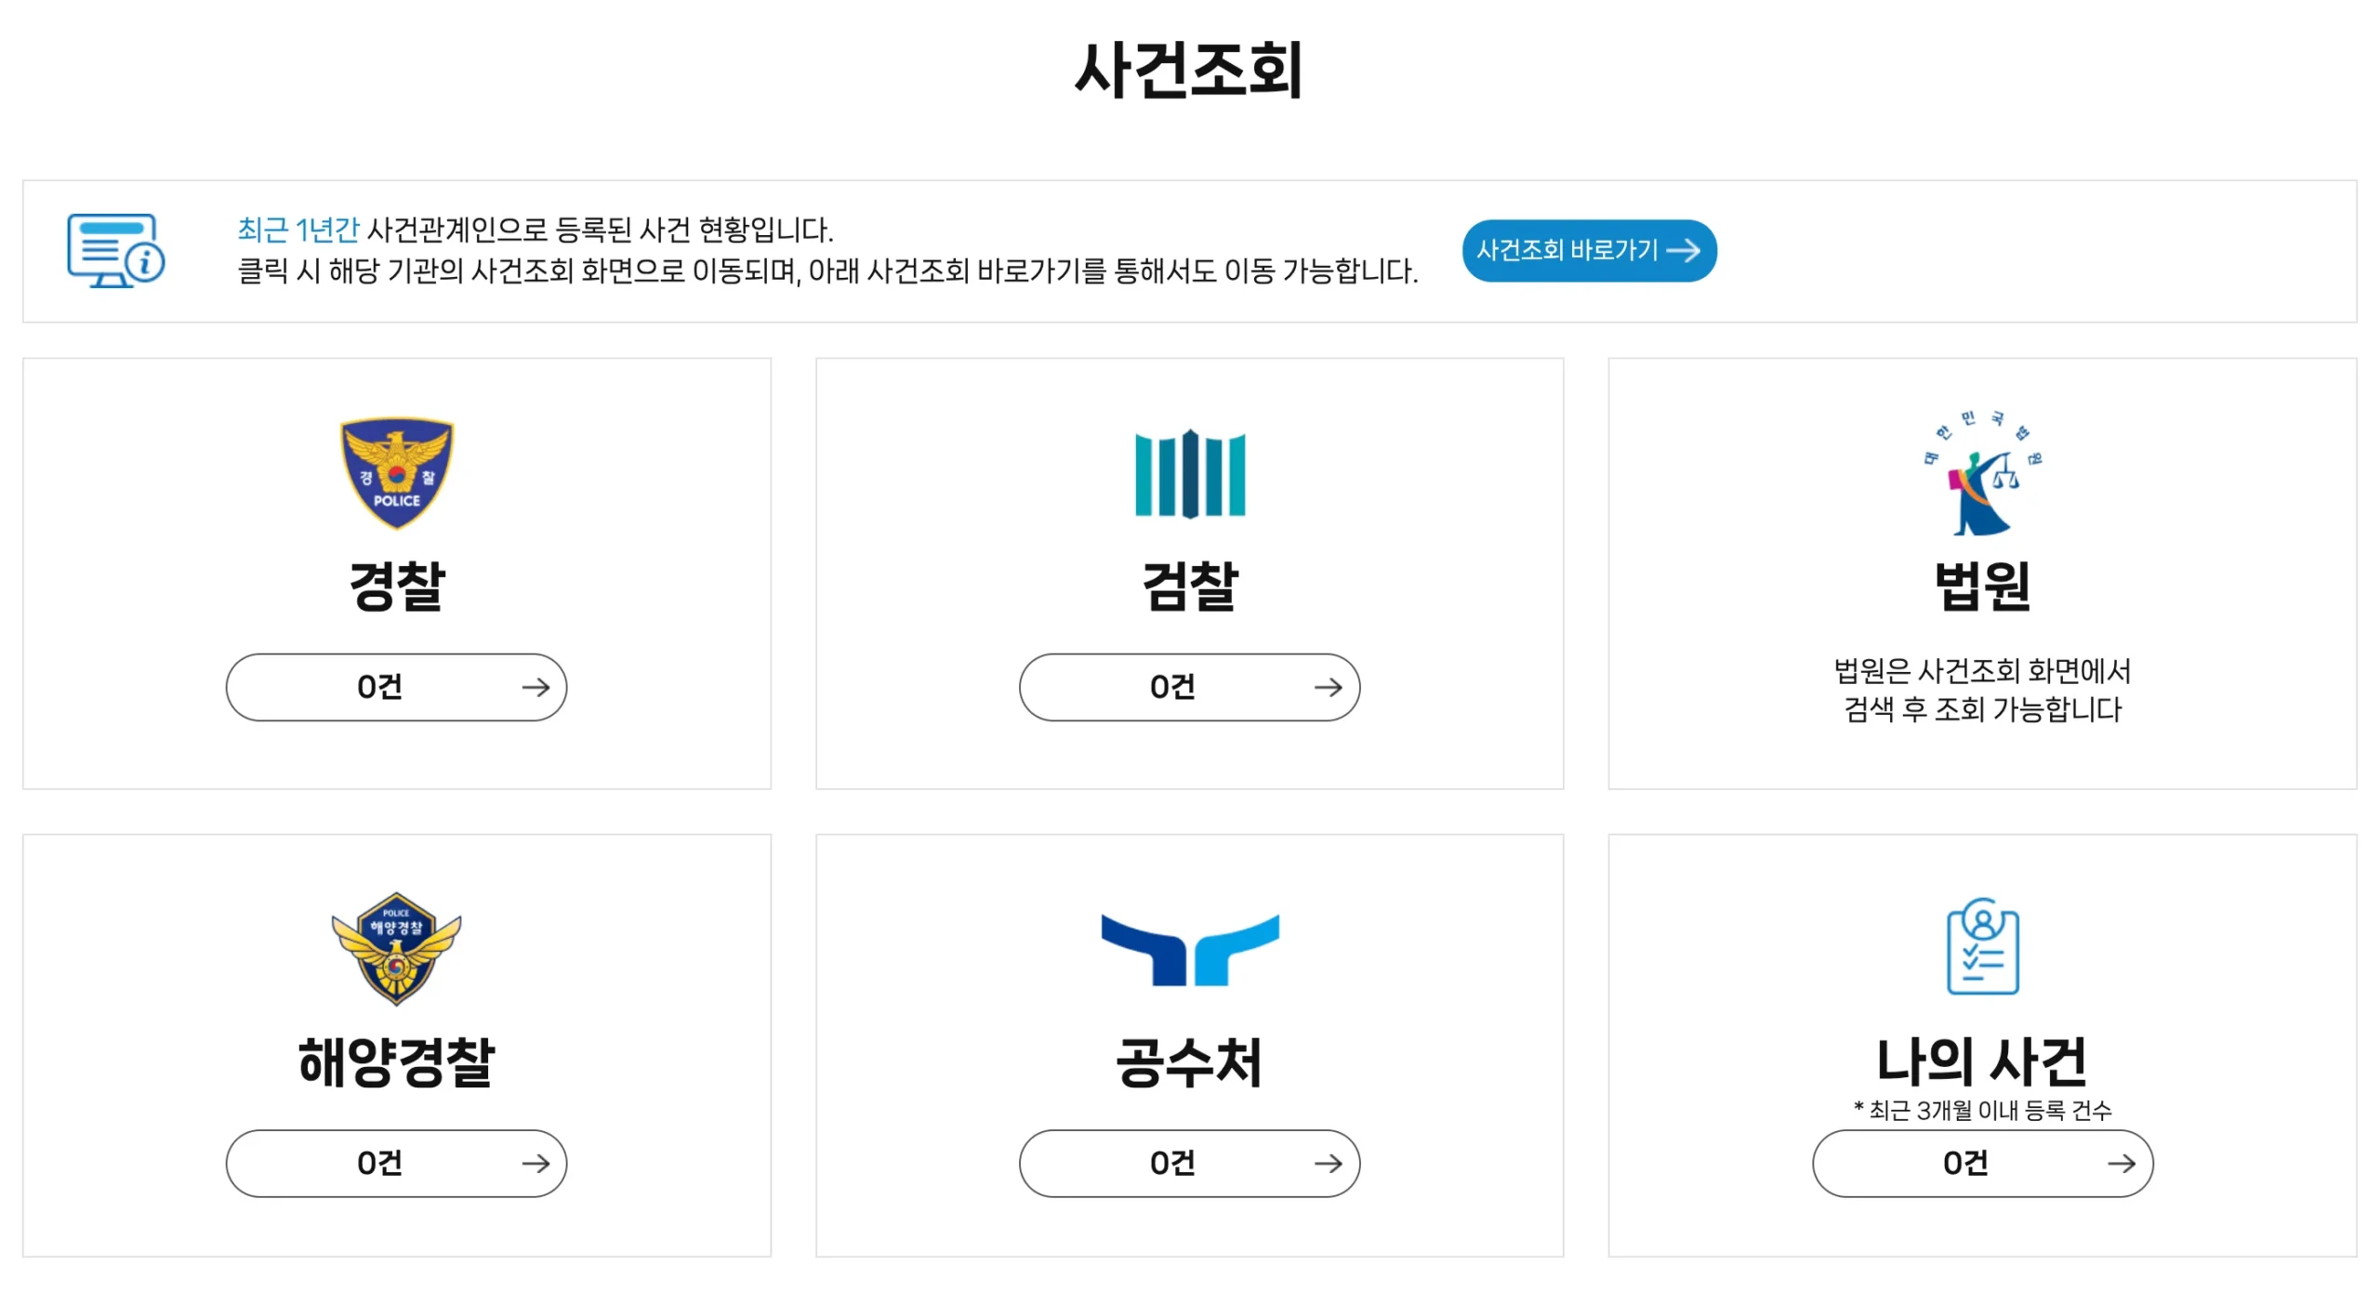Viewport: 2380px width, 1291px height.
Task: Select the 경찰 heading text
Action: (x=397, y=586)
